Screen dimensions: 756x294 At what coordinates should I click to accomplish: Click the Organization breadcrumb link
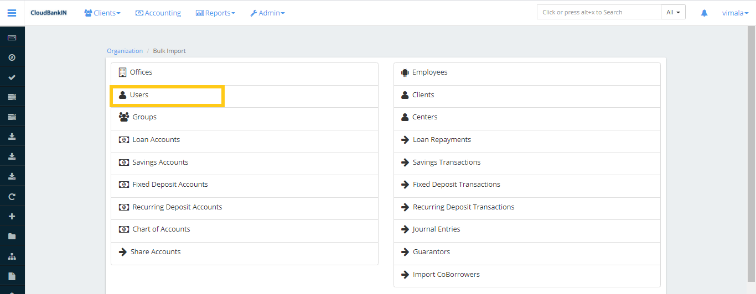(x=125, y=51)
